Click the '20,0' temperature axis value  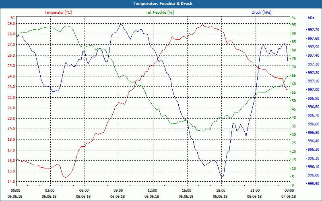[x=11, y=118]
